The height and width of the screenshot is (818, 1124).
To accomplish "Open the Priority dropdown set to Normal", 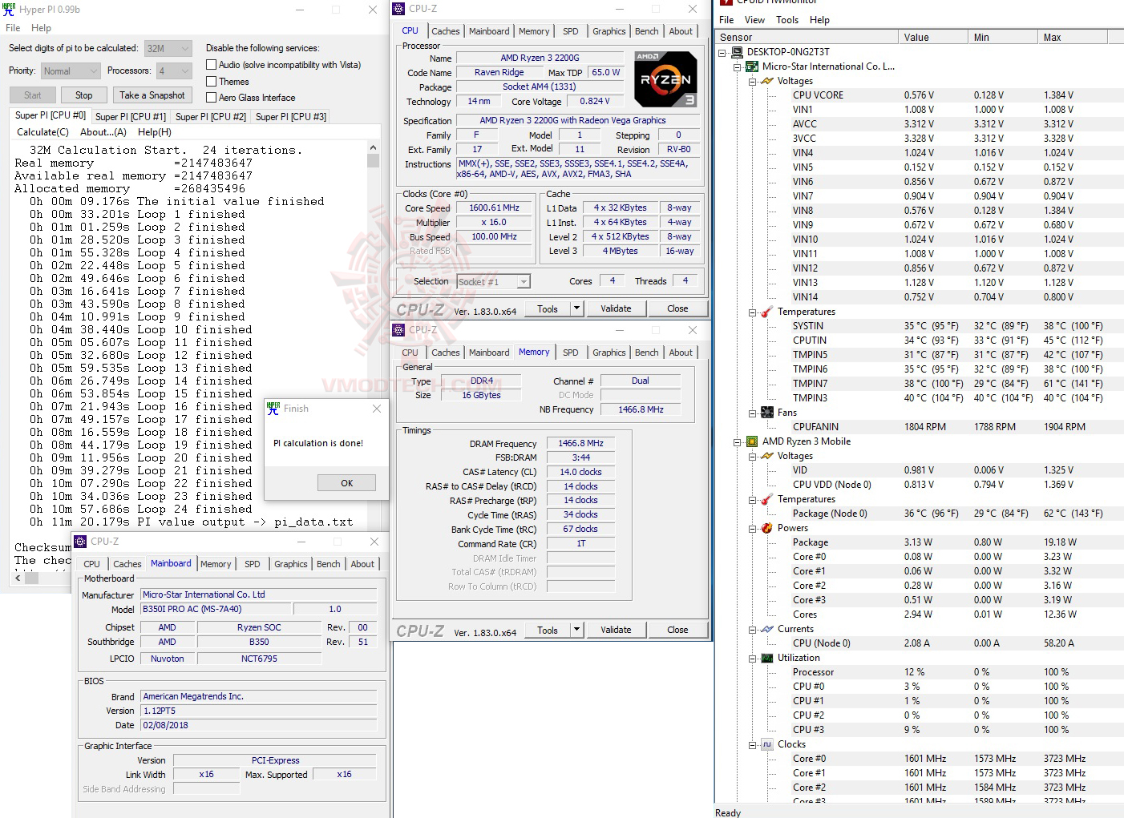I will coord(71,71).
